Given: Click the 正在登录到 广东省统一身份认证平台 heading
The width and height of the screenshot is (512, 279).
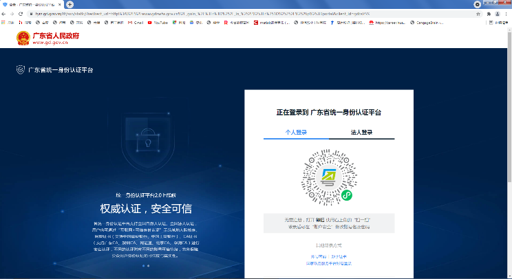Looking at the screenshot, I should click(x=329, y=113).
